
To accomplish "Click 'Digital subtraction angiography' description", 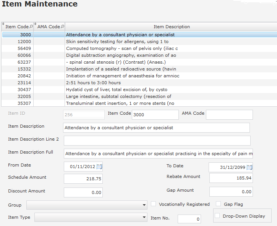I will pos(121,55).
